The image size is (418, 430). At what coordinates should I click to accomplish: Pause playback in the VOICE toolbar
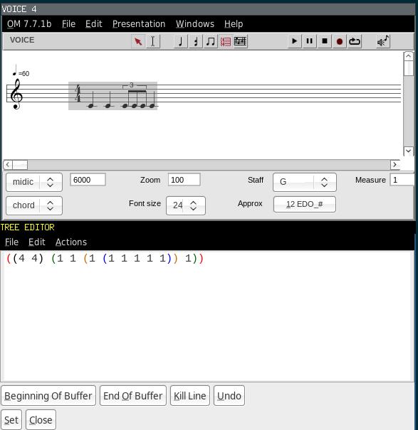pyautogui.click(x=310, y=41)
